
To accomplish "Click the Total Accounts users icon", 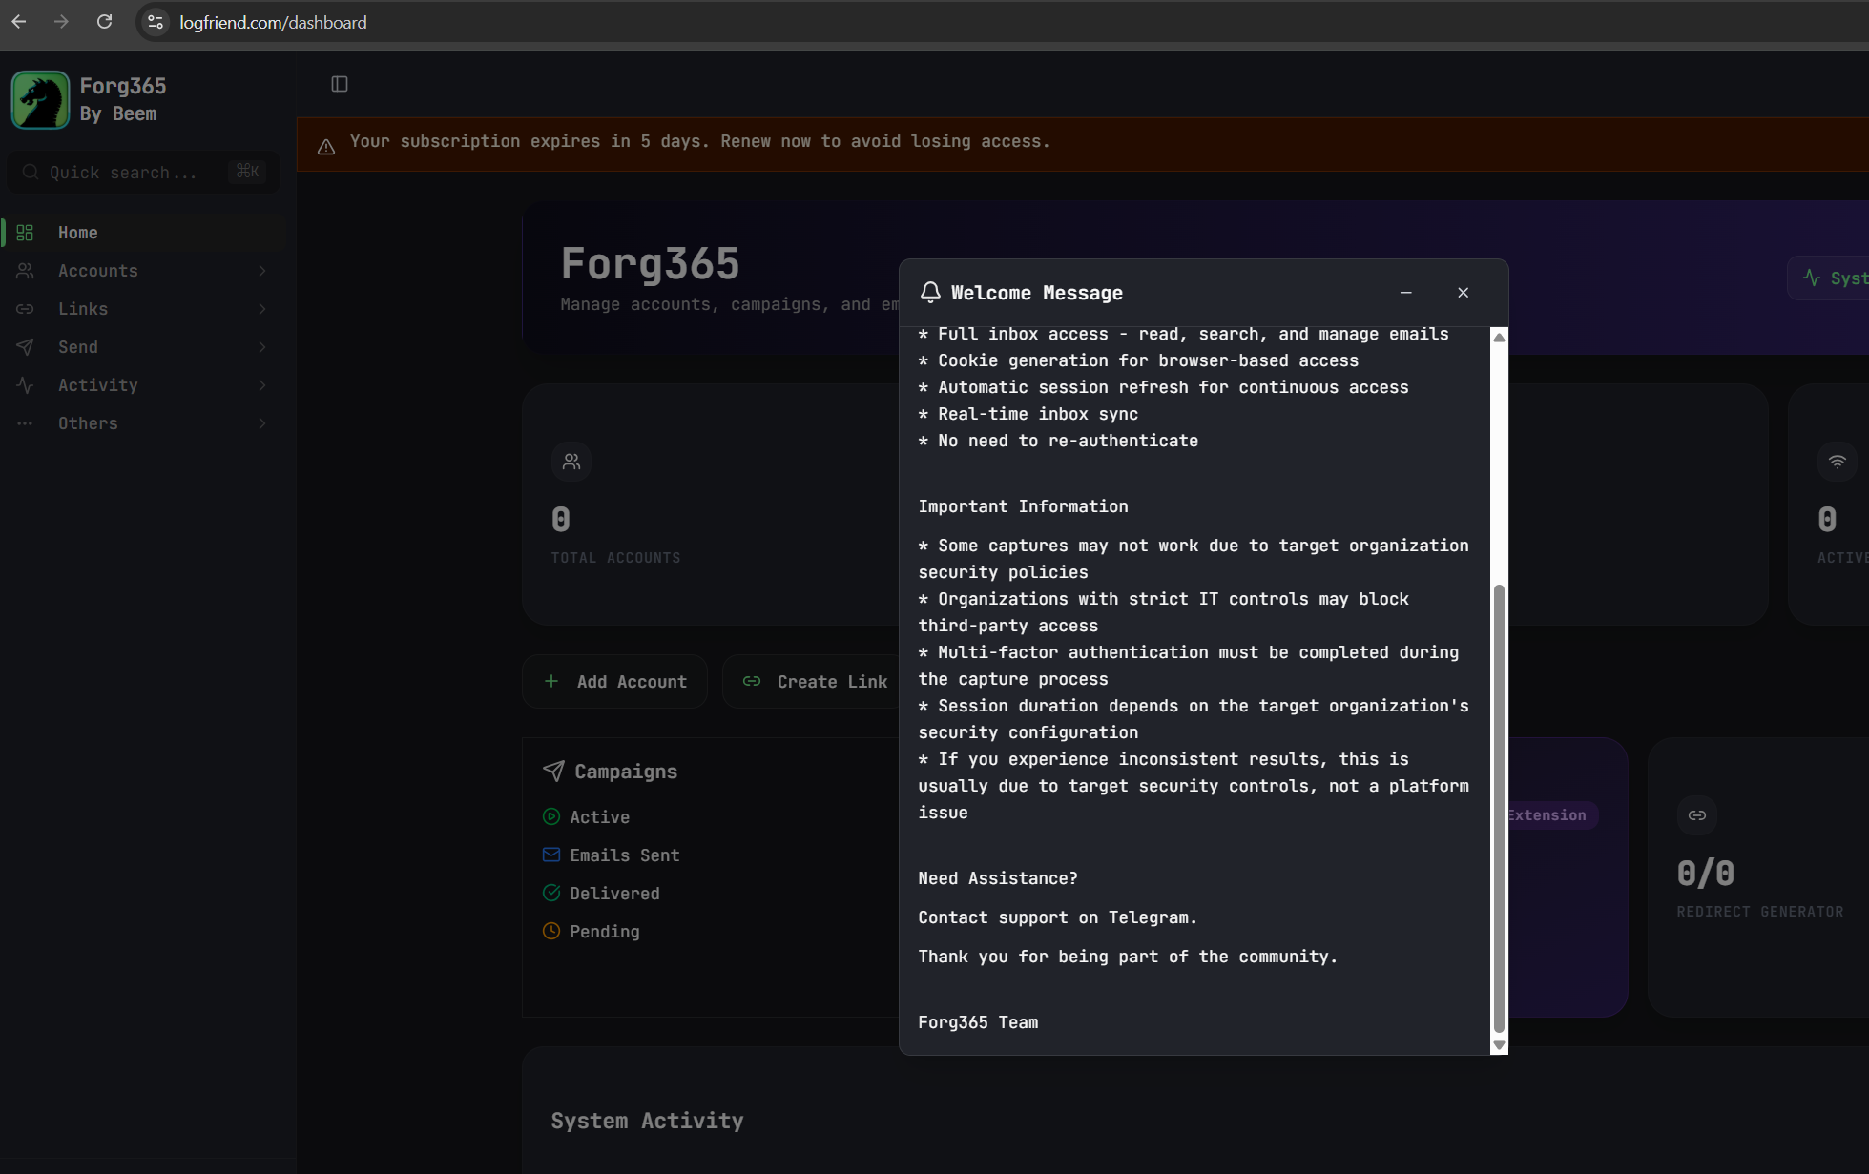I will [x=571, y=462].
